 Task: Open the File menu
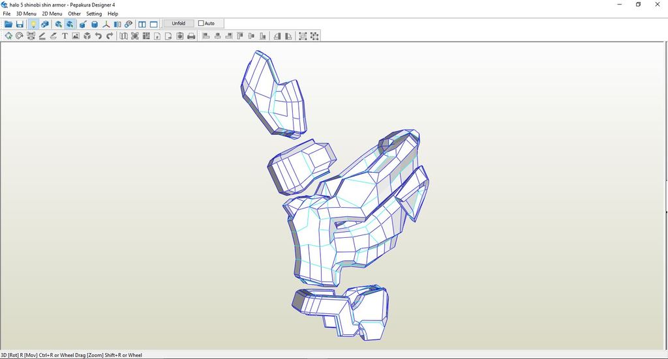[x=7, y=14]
